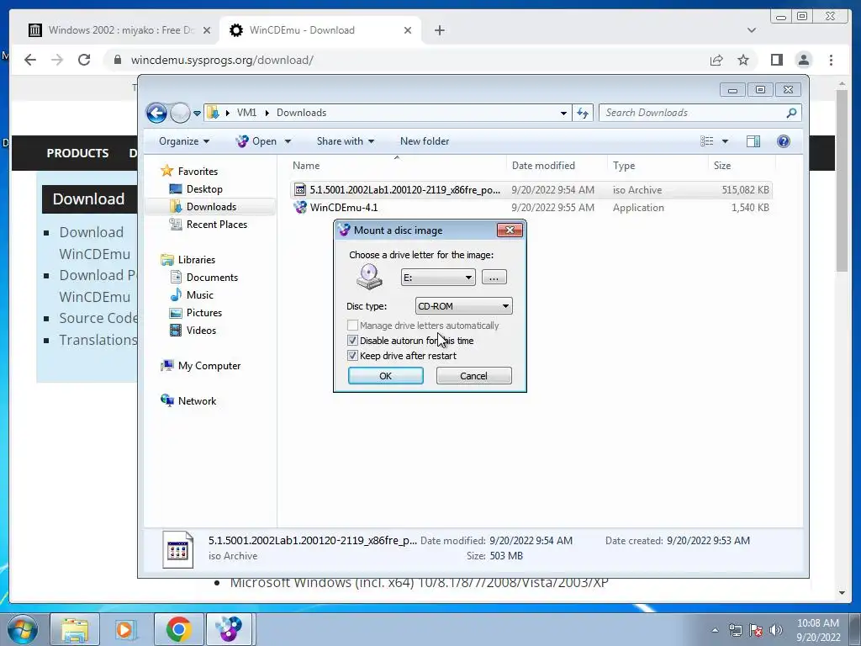Select Desktop in Favorites

click(x=204, y=189)
